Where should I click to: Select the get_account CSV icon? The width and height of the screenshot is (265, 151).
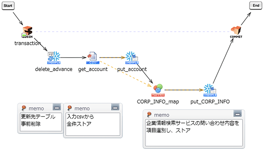pos(93,57)
